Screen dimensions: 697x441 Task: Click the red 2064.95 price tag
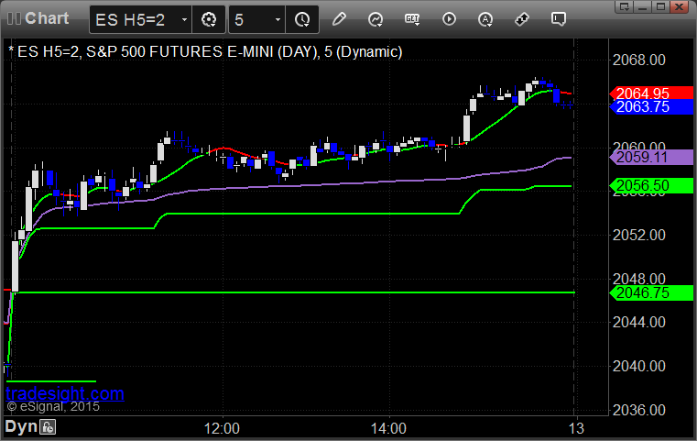(x=651, y=93)
